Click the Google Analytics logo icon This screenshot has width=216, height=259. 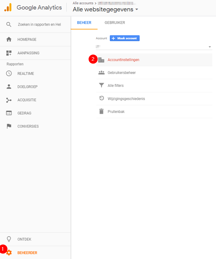pos(8,7)
